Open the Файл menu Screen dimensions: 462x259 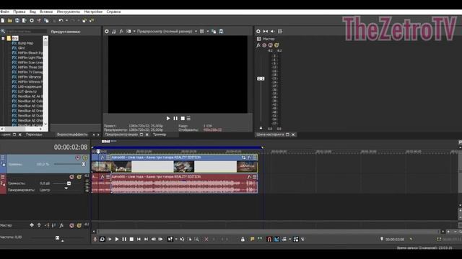click(5, 12)
